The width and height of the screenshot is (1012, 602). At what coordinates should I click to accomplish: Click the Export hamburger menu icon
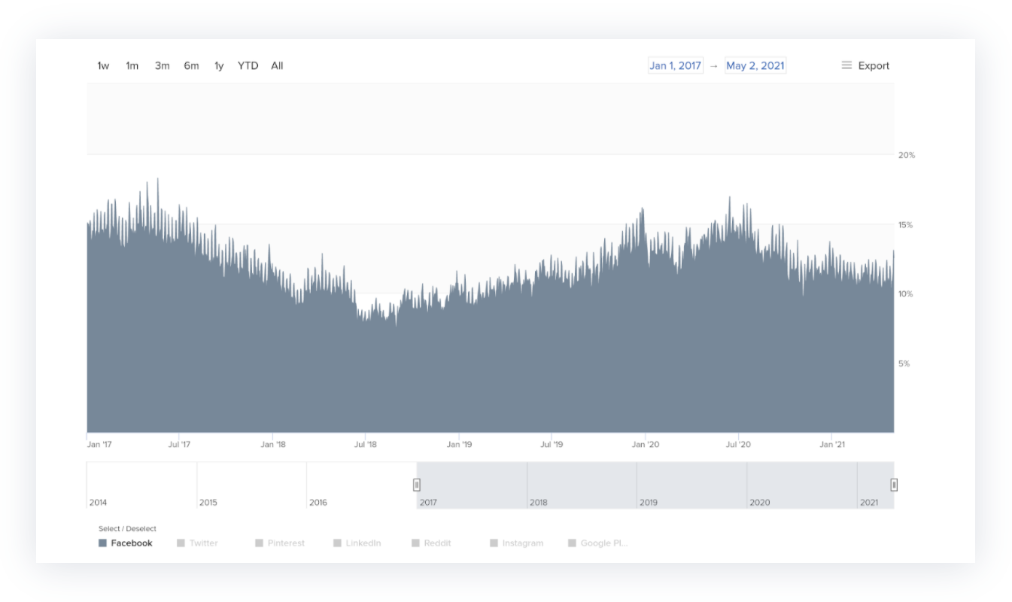point(846,65)
